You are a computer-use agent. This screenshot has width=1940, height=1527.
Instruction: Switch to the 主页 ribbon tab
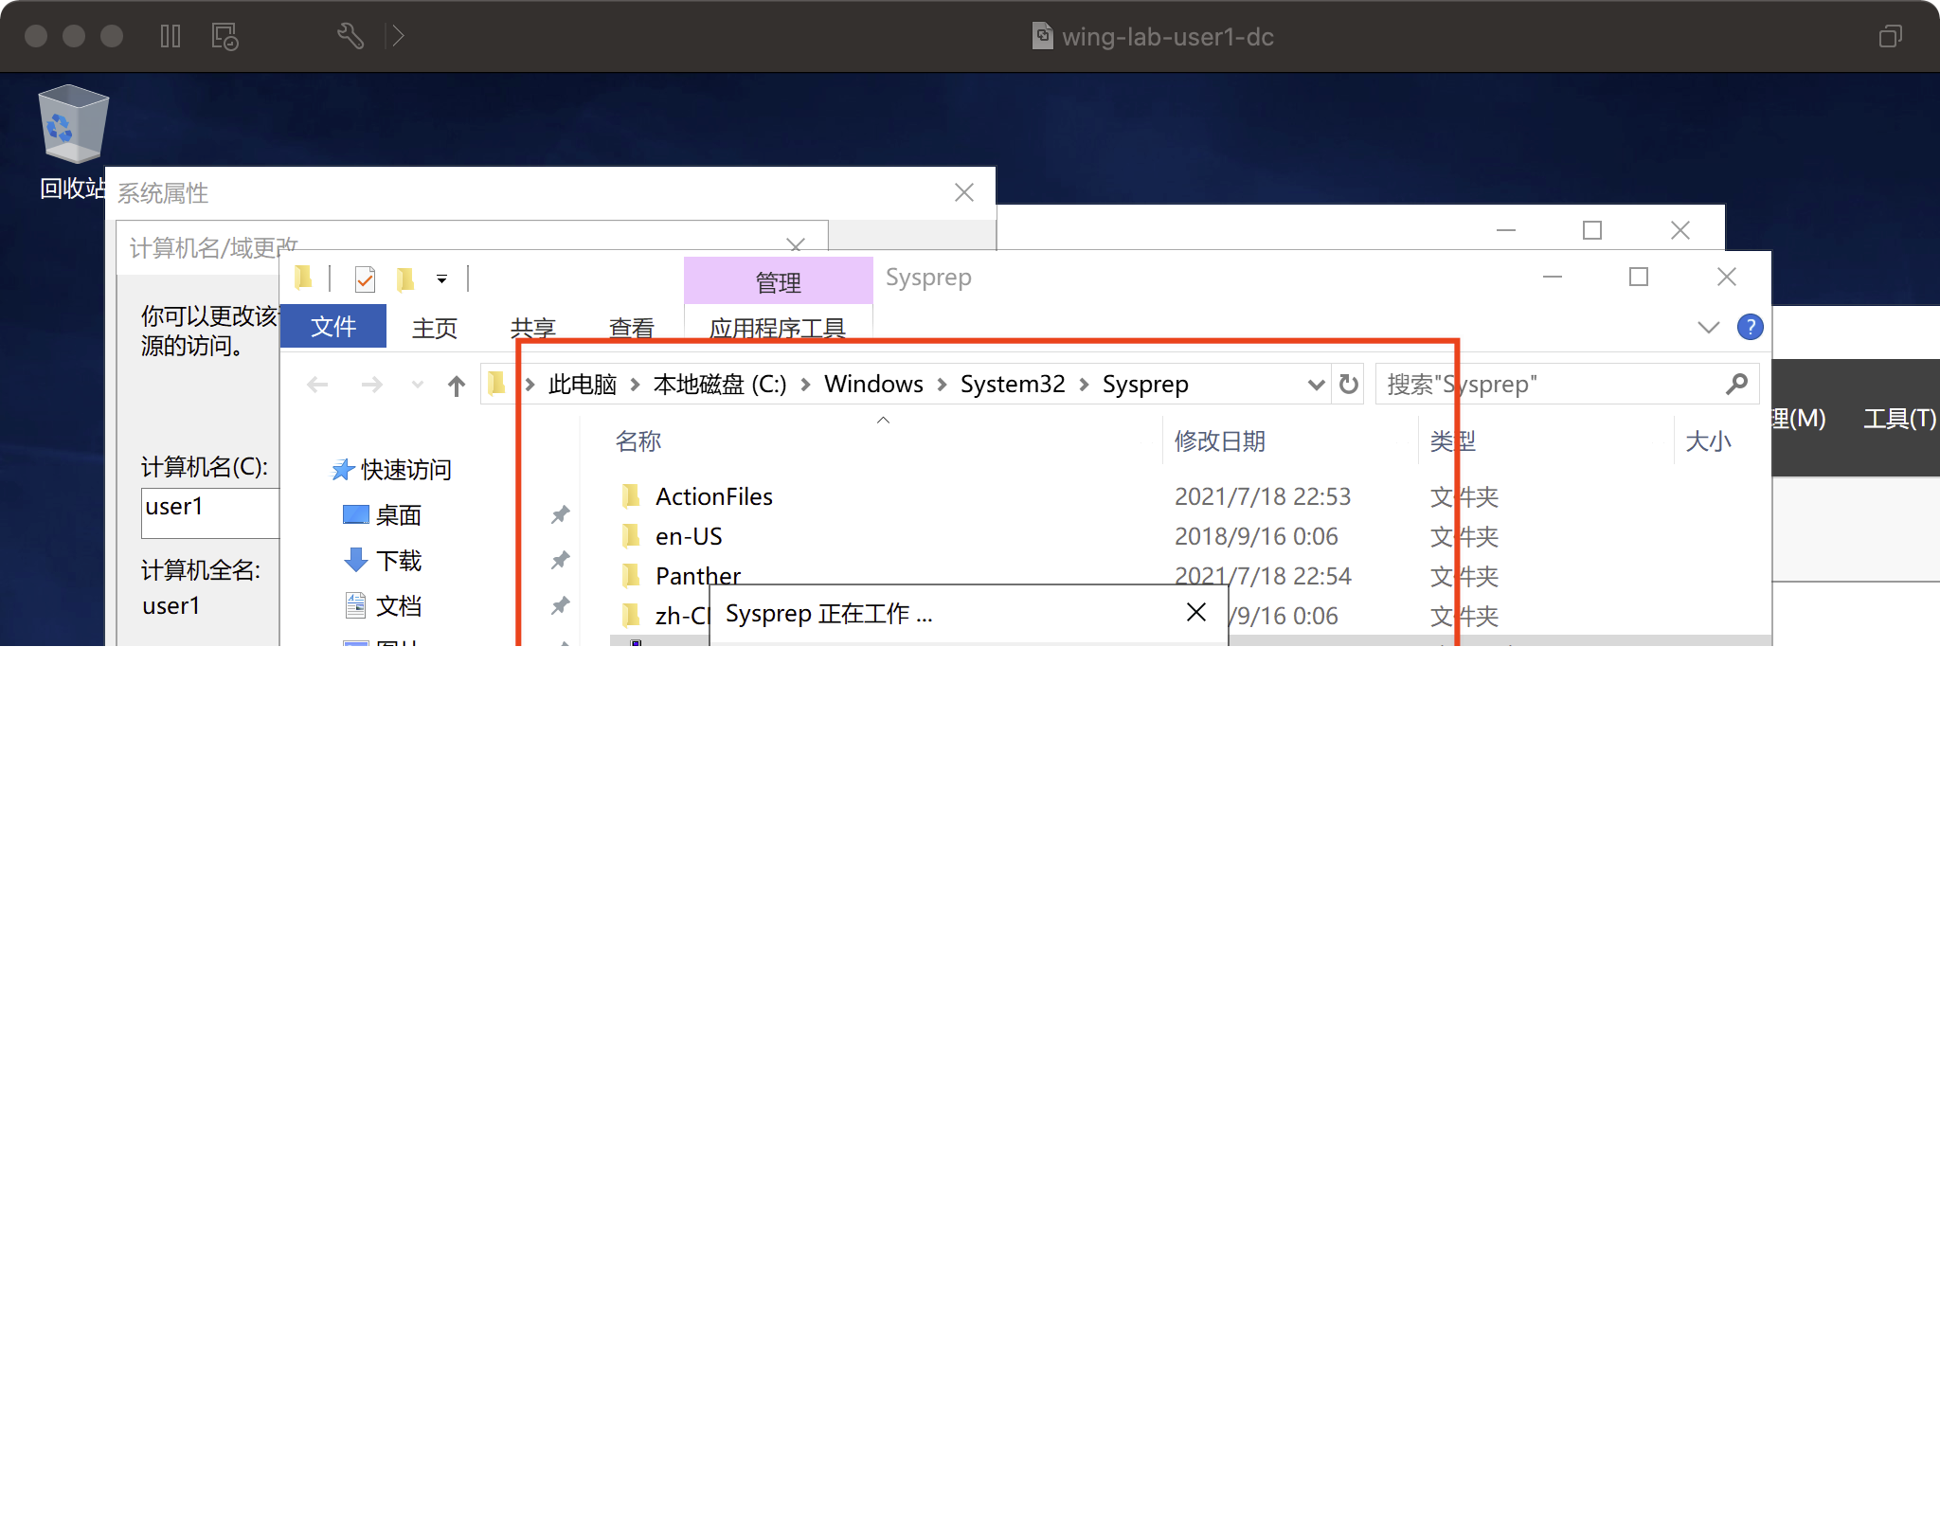(435, 328)
